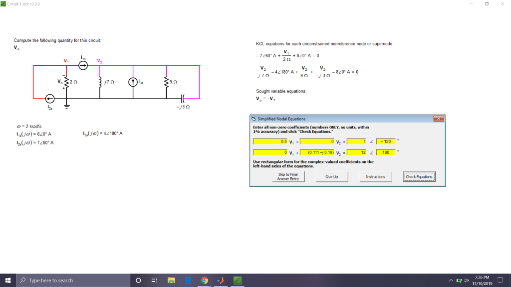Screen dimensions: 511x287
Task: Click the j7Ω inductor symbol
Action: coord(100,81)
